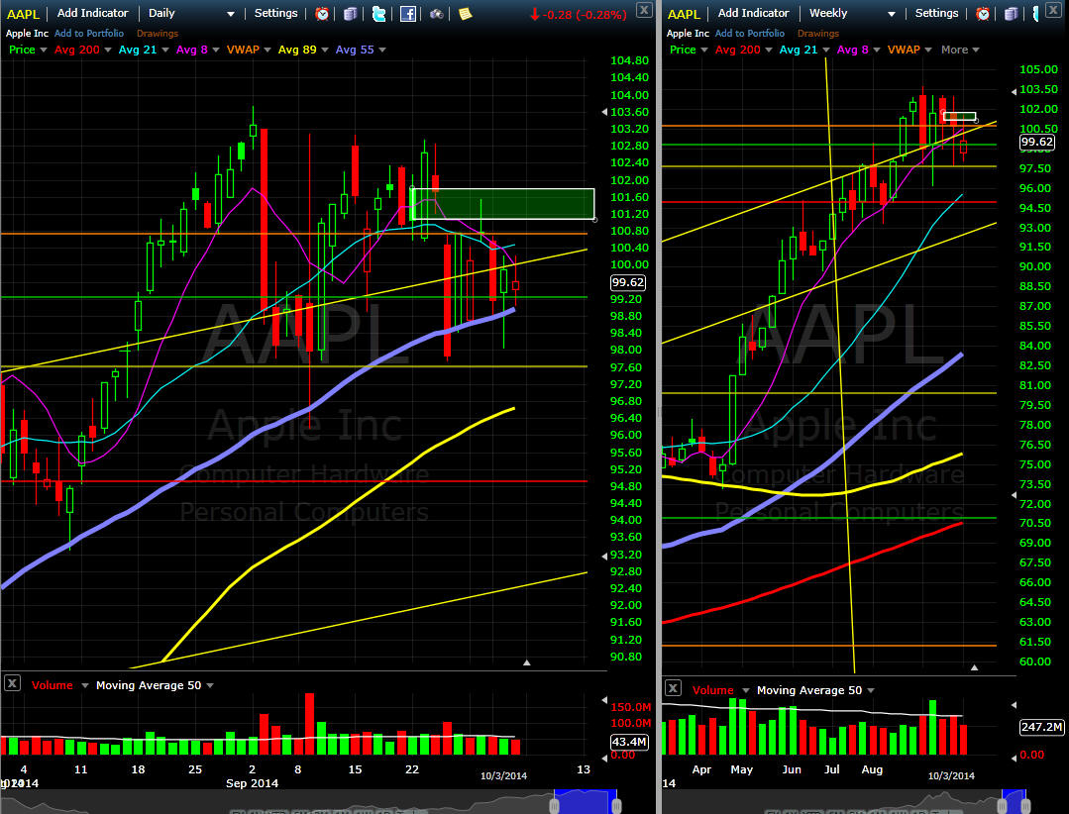1069x814 pixels.
Task: Click Add to Portfolio link on Daily chart
Action: (x=89, y=33)
